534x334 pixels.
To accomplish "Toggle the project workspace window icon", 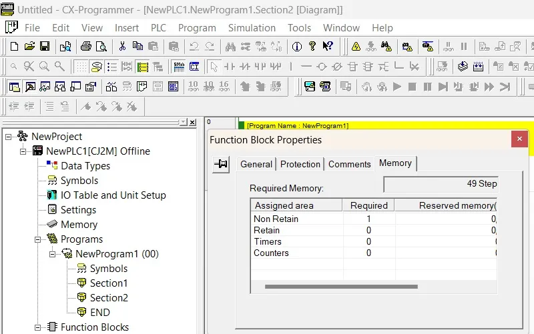I will click(14, 87).
